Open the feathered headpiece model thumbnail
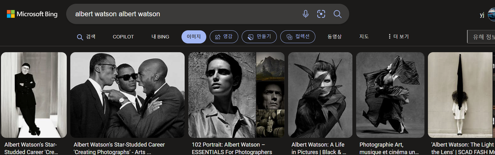 [320, 95]
